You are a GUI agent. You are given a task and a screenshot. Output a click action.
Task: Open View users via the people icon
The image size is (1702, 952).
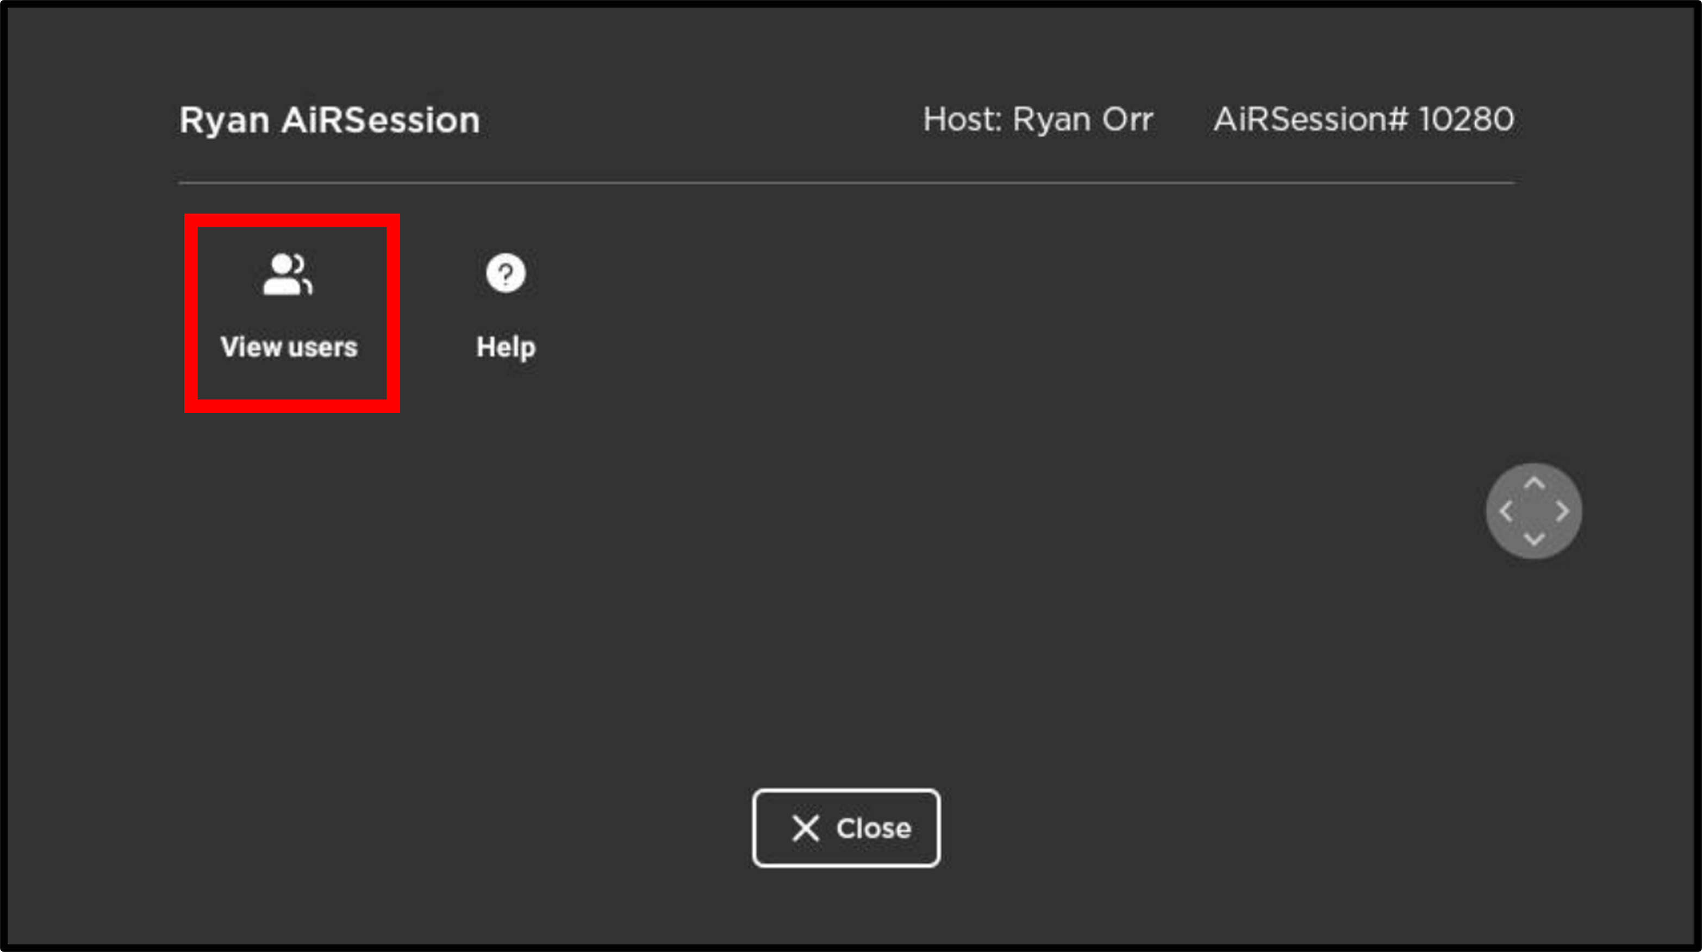pyautogui.click(x=288, y=274)
